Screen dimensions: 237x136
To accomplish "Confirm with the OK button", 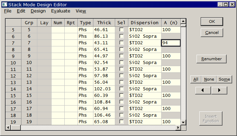I will [212, 21].
